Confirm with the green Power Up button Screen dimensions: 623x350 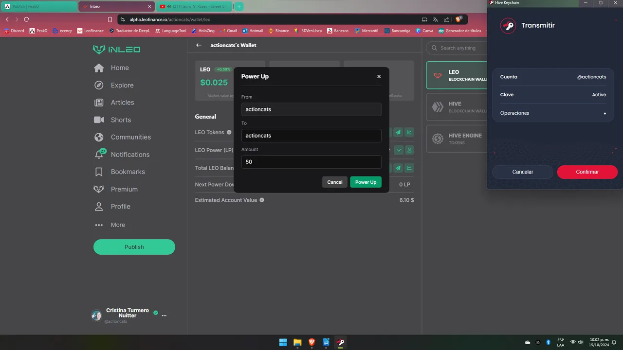(366, 182)
